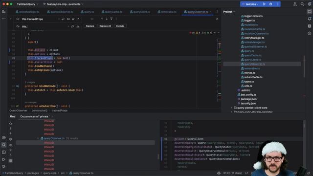The width and height of the screenshot is (313, 176).
Task: Jump to previous occurrence in Find panel
Action: [11, 129]
